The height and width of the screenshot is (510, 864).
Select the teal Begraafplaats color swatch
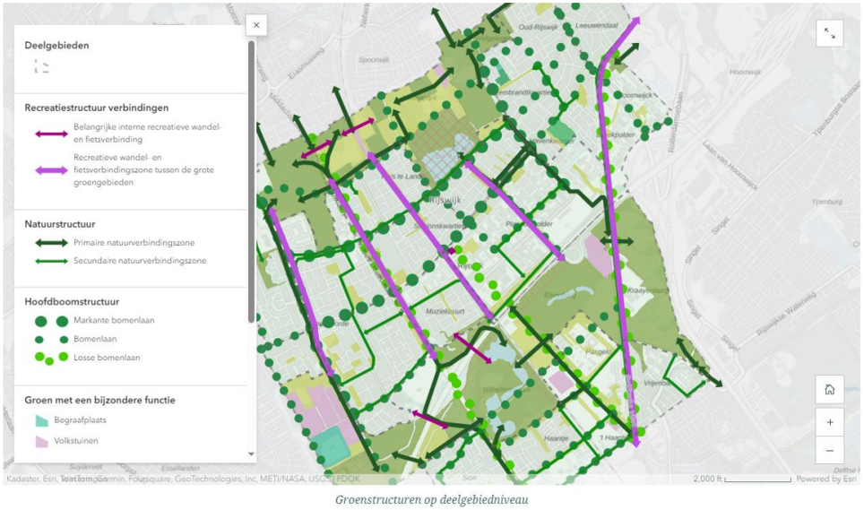tap(41, 419)
